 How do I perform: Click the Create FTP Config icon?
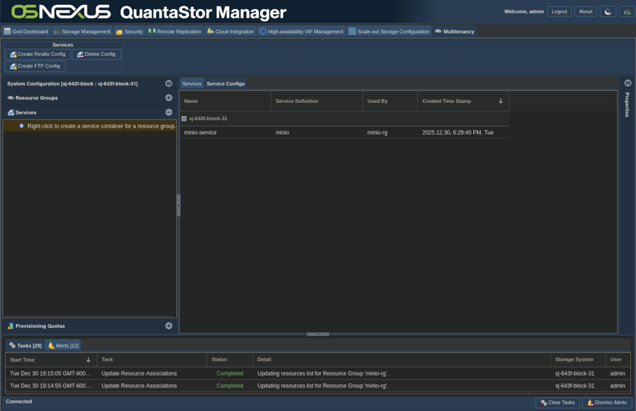(13, 66)
